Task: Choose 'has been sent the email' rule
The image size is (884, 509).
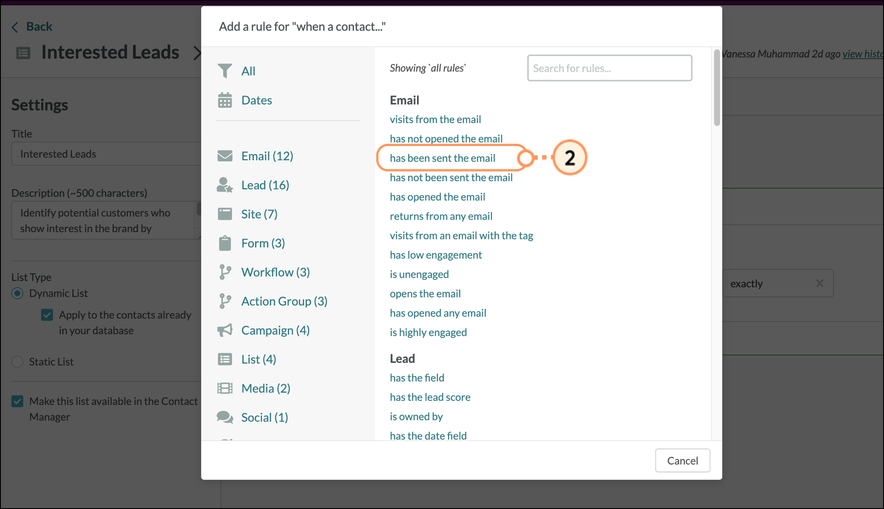Action: tap(442, 158)
